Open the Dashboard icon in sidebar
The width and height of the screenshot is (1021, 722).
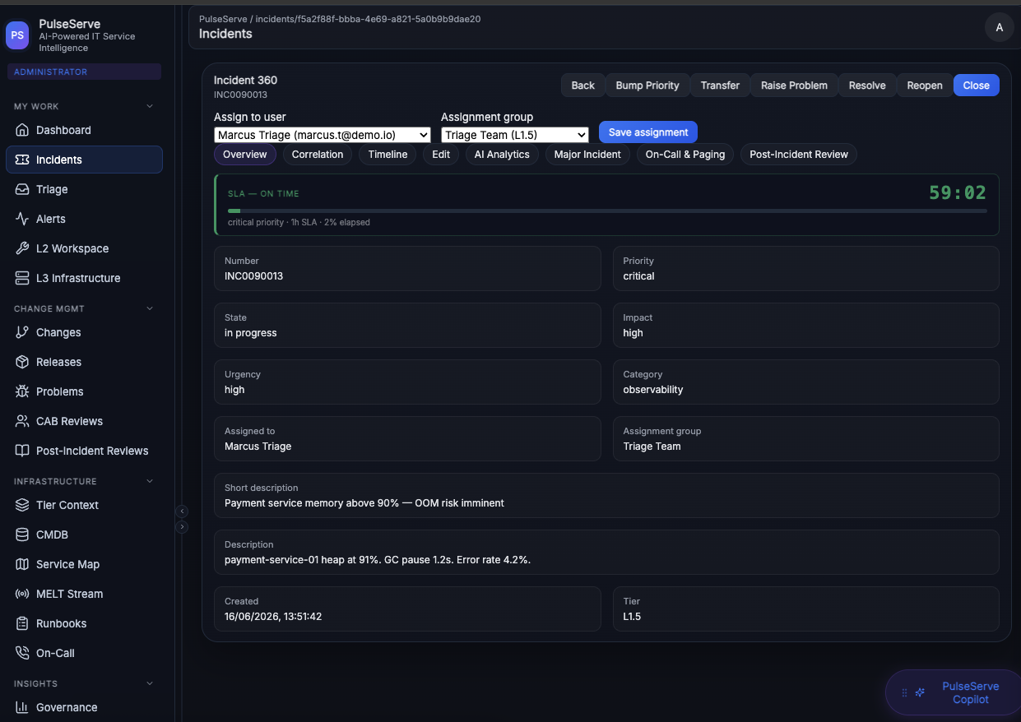click(x=22, y=130)
